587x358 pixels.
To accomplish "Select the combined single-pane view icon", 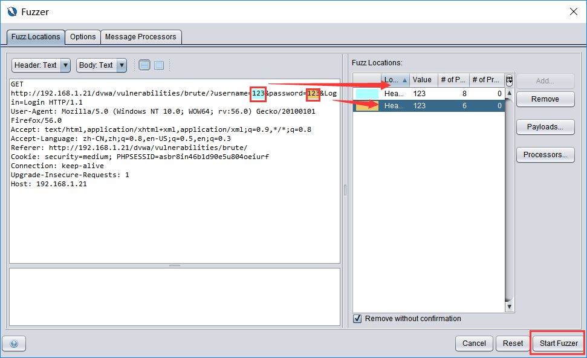I will tap(159, 65).
